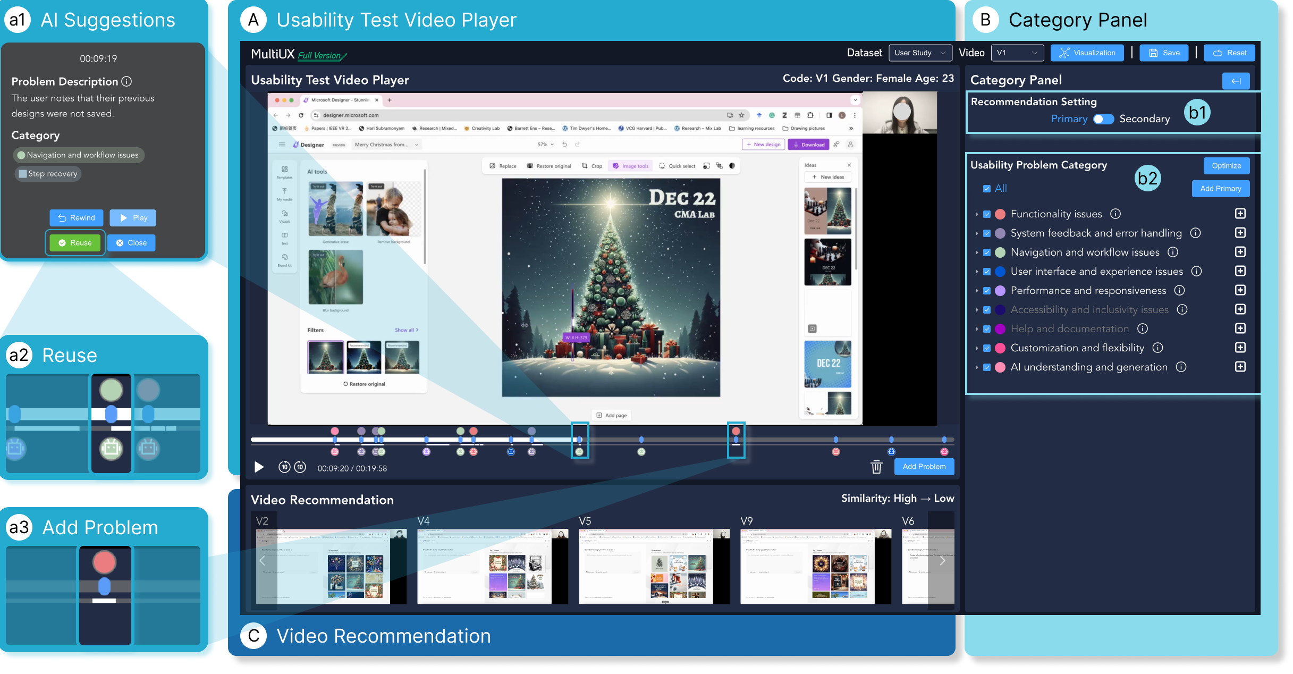Open the Dataset dropdown showing User Study
1293x674 pixels.
[x=920, y=53]
